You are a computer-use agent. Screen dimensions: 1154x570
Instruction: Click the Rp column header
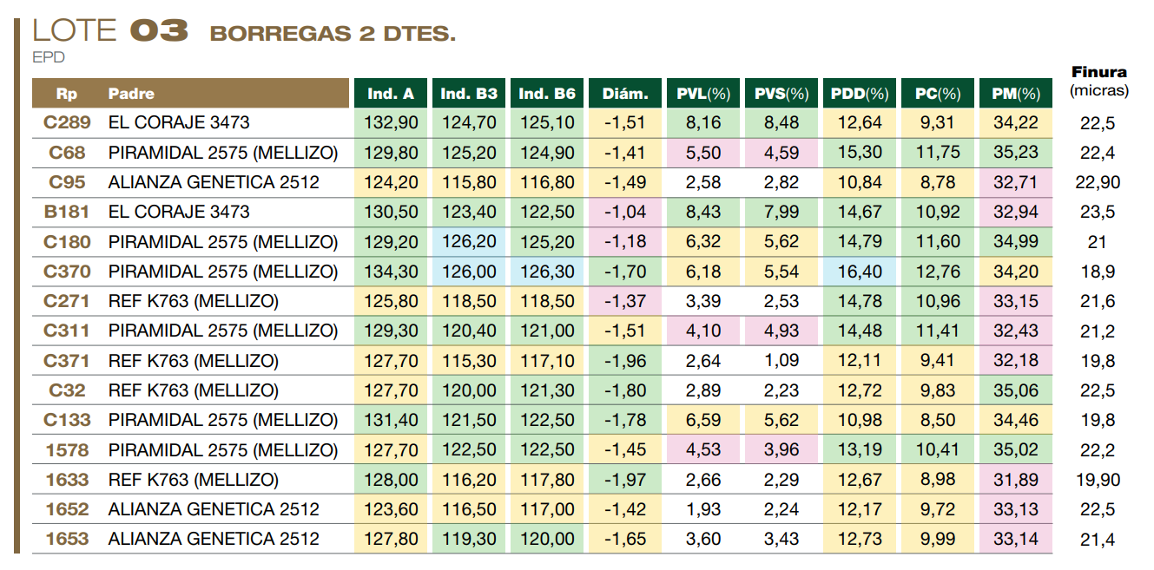(67, 94)
